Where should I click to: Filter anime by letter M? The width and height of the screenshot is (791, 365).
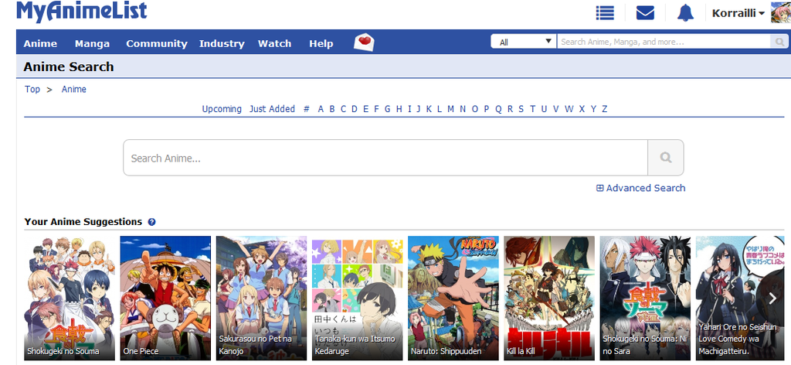(x=450, y=108)
